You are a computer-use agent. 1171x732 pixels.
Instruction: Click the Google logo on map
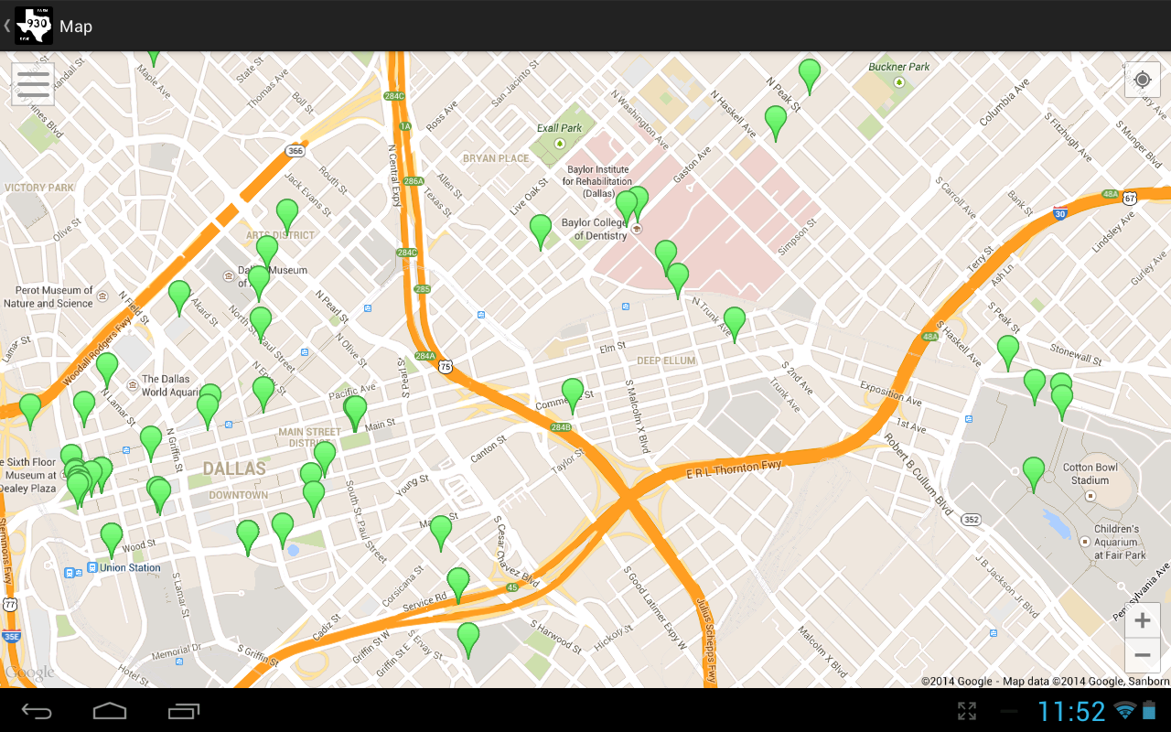(29, 673)
